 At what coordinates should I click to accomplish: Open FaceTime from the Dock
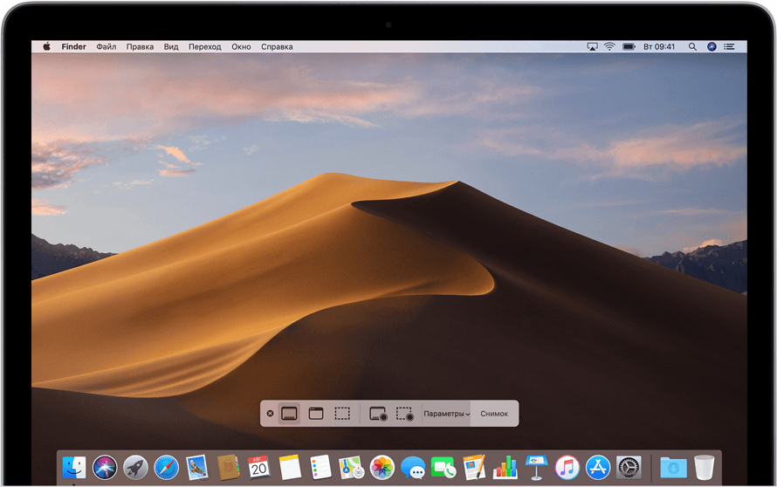pyautogui.click(x=444, y=467)
